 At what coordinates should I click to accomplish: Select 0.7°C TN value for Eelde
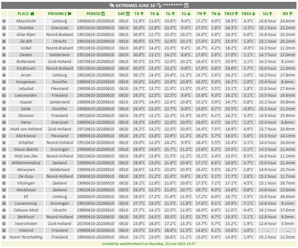click(216, 109)
